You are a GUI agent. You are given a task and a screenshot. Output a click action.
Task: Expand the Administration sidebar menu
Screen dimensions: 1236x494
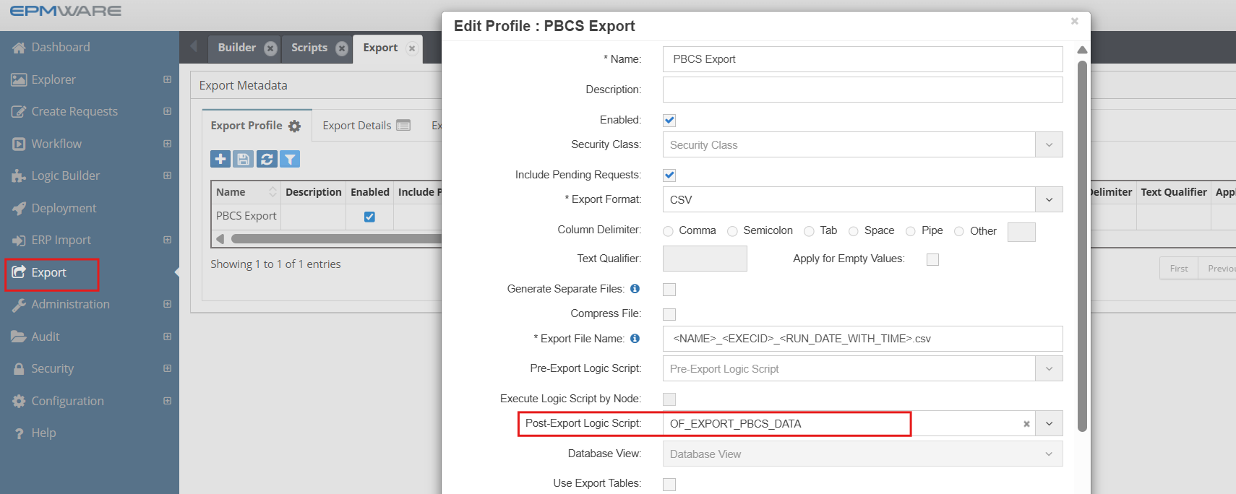point(167,304)
